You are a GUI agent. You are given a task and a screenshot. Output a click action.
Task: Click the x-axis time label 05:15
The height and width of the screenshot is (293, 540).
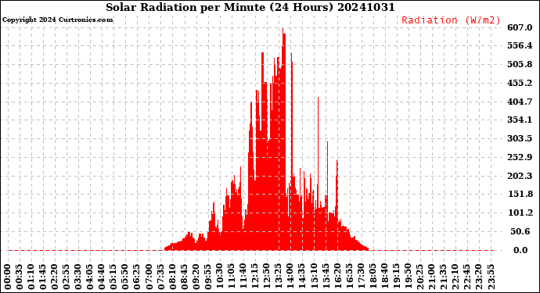click(x=113, y=277)
